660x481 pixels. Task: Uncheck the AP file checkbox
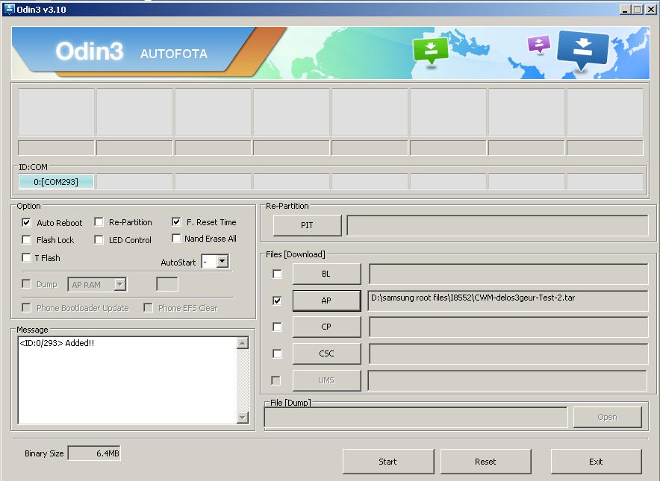coord(277,301)
